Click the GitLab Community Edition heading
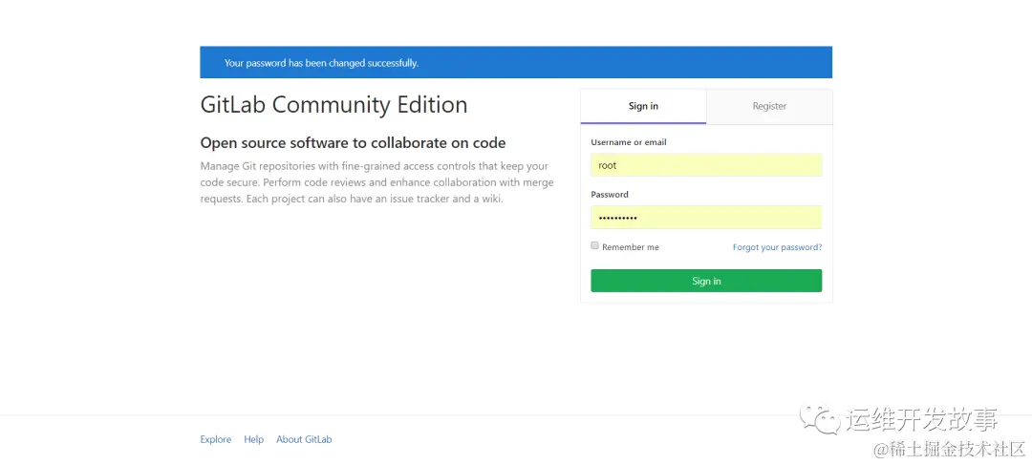Screen dimensions: 1032x465 (333, 105)
